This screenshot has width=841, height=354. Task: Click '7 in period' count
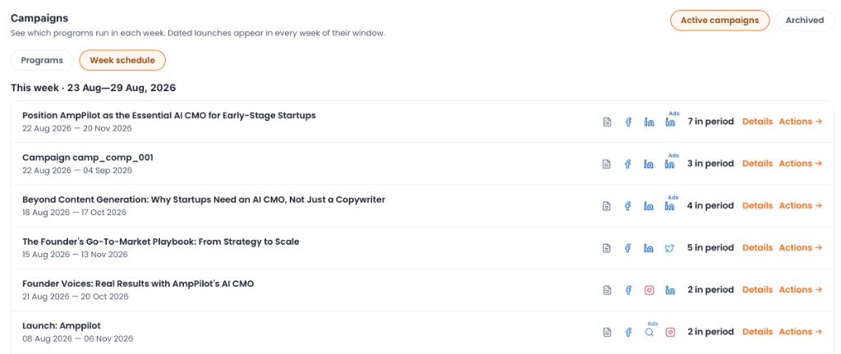710,122
